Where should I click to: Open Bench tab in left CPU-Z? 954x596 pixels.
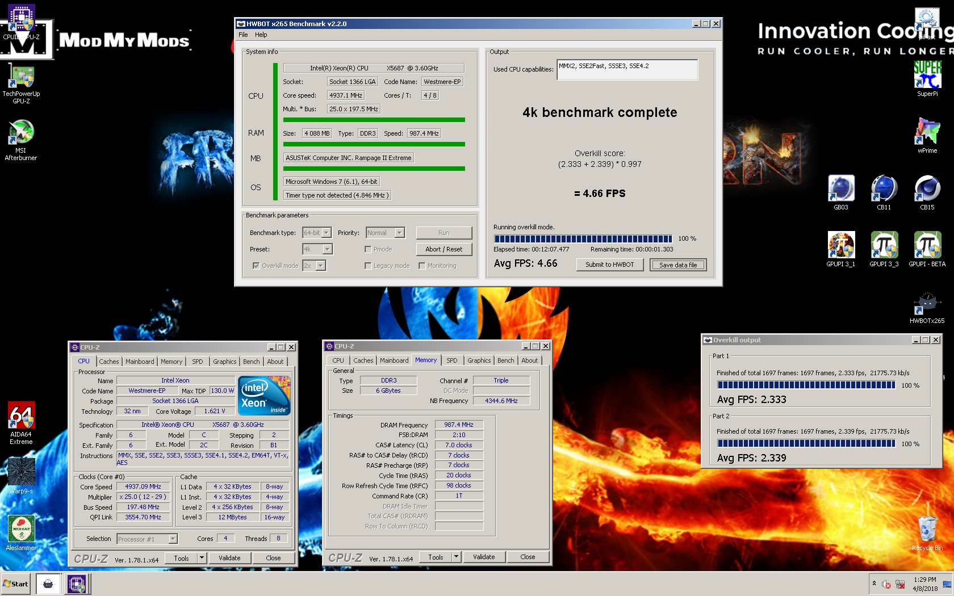[251, 362]
